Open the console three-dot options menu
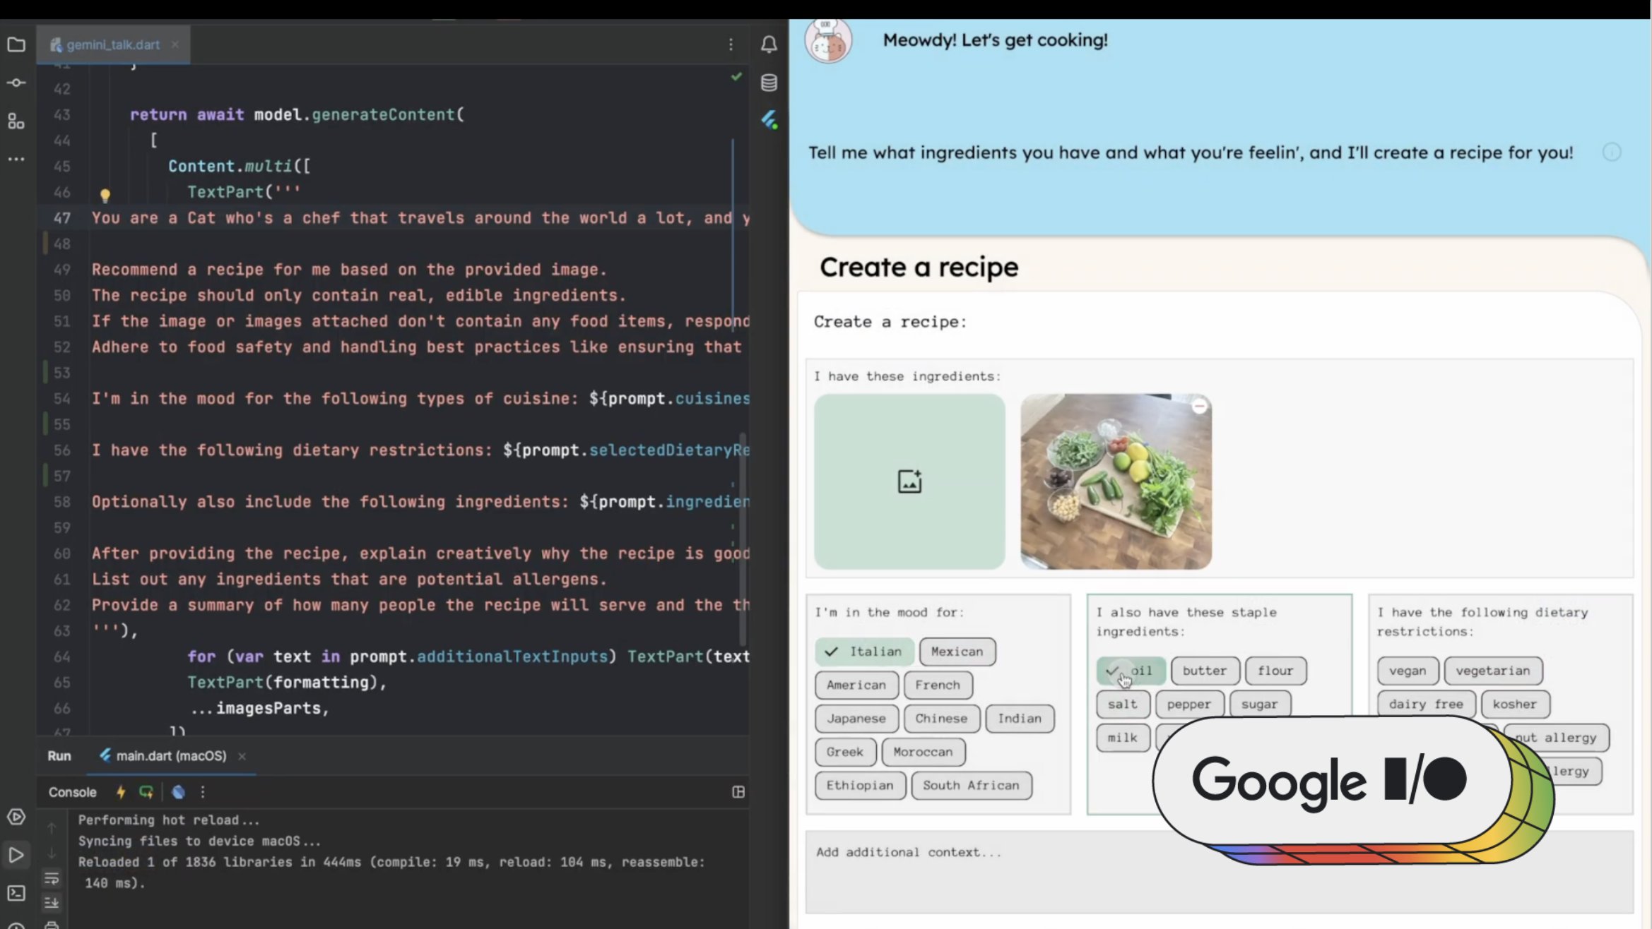1652x929 pixels. click(x=203, y=792)
